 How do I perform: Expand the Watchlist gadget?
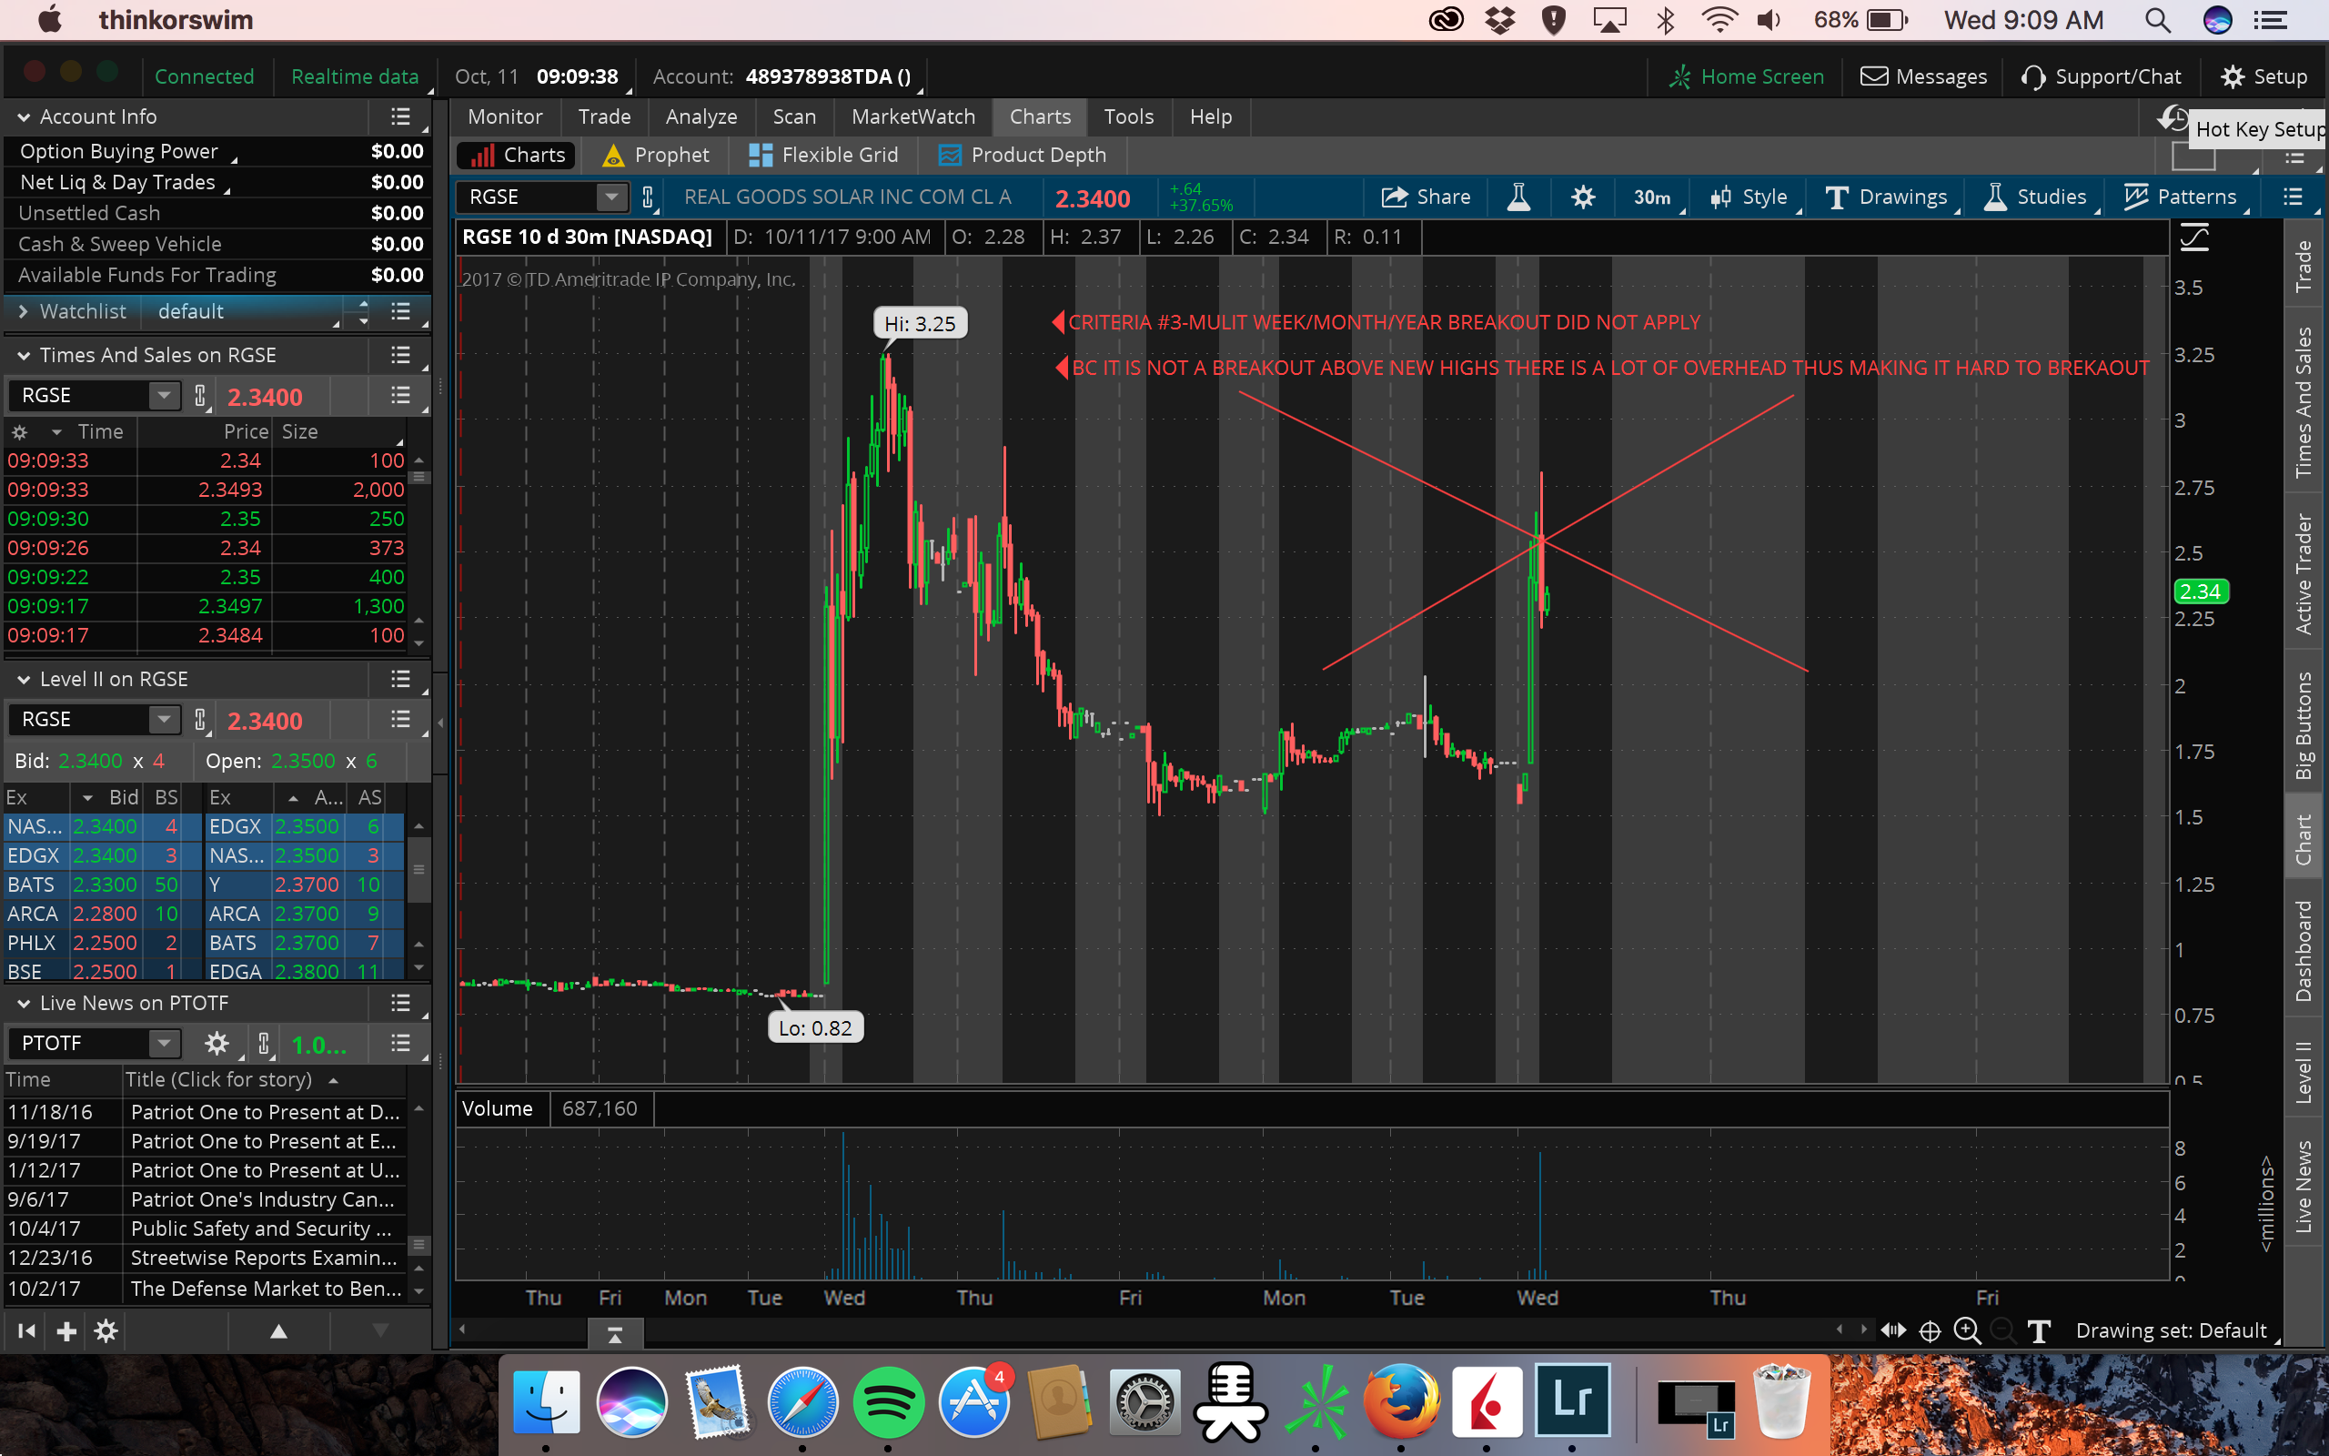(23, 311)
